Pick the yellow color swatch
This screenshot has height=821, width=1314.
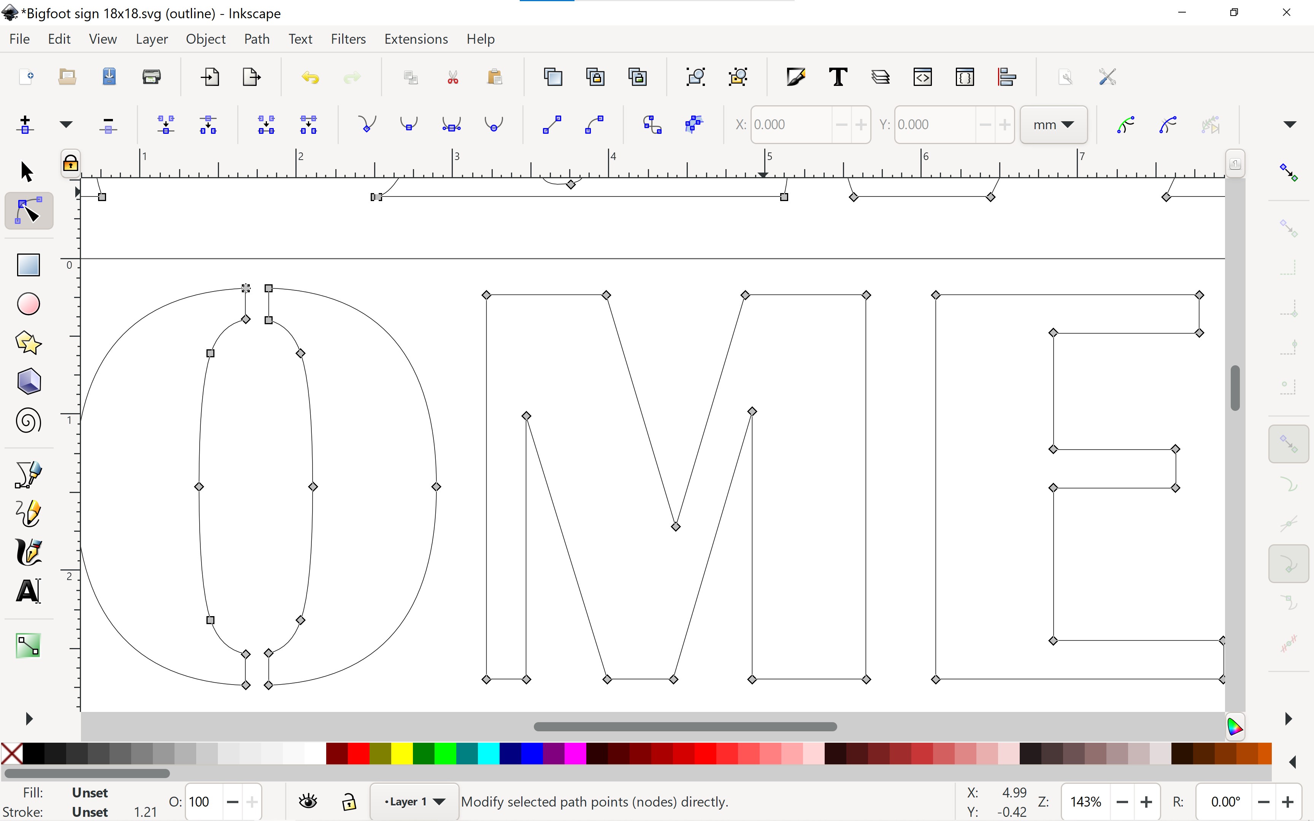point(402,754)
